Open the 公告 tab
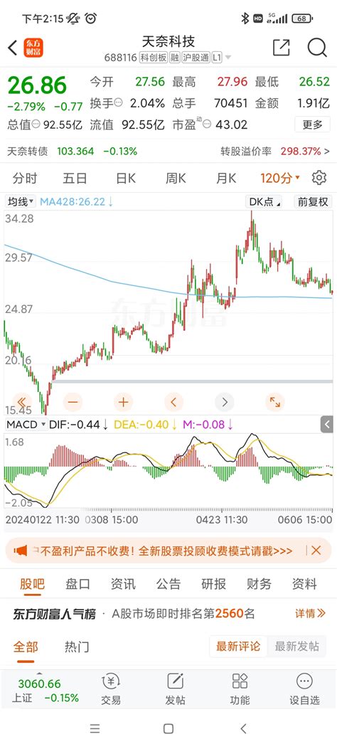337x749 pixels. [168, 584]
